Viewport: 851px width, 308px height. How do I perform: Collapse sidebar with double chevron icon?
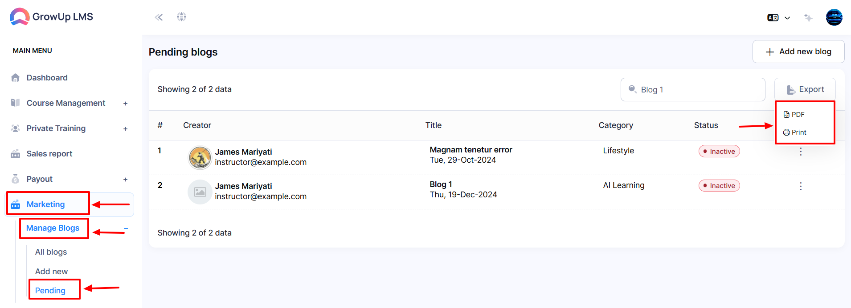tap(159, 17)
